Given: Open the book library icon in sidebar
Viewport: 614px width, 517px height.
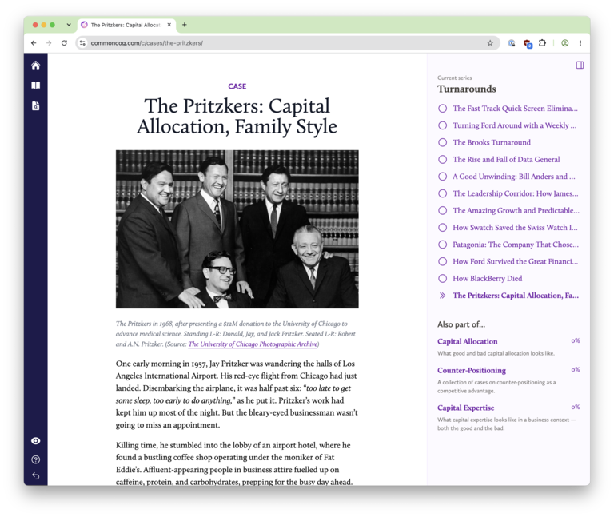Looking at the screenshot, I should tap(36, 86).
